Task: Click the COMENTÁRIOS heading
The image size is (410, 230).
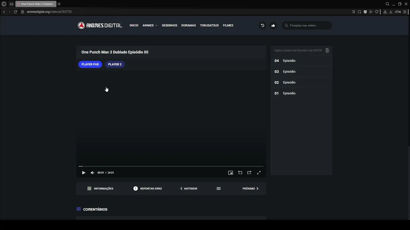Action: [95, 210]
